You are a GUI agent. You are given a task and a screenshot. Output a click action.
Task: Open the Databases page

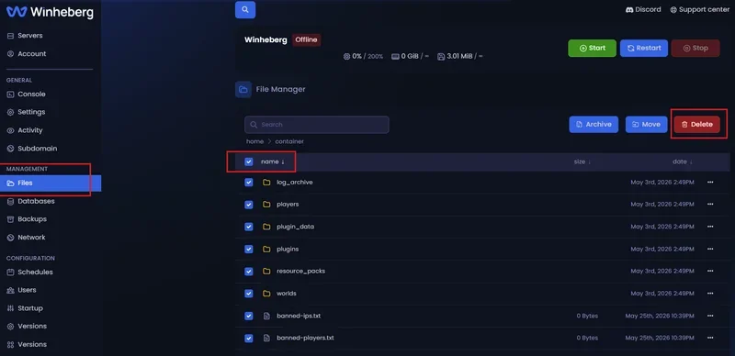[31, 202]
